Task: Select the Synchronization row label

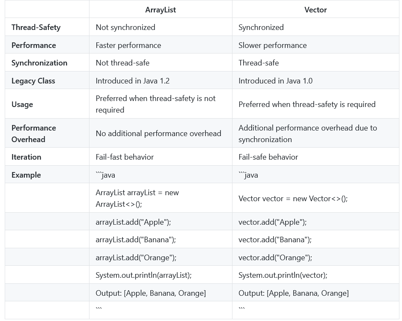Action: click(39, 63)
